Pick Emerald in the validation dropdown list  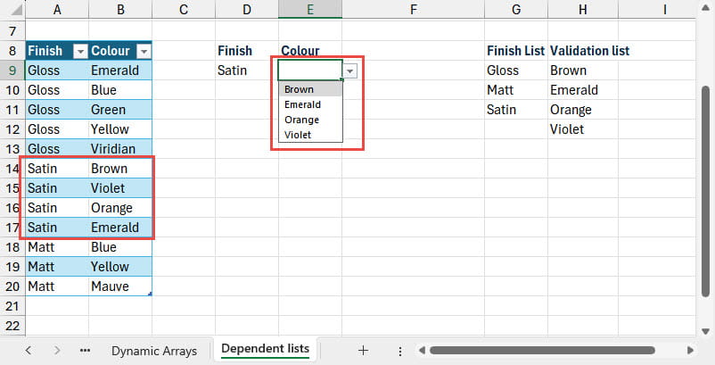[x=303, y=104]
